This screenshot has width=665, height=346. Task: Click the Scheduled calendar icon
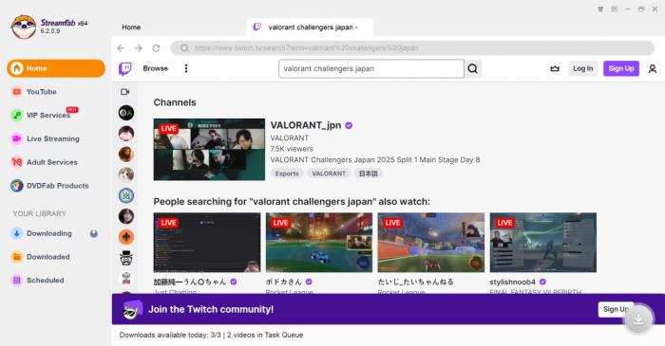coord(16,280)
